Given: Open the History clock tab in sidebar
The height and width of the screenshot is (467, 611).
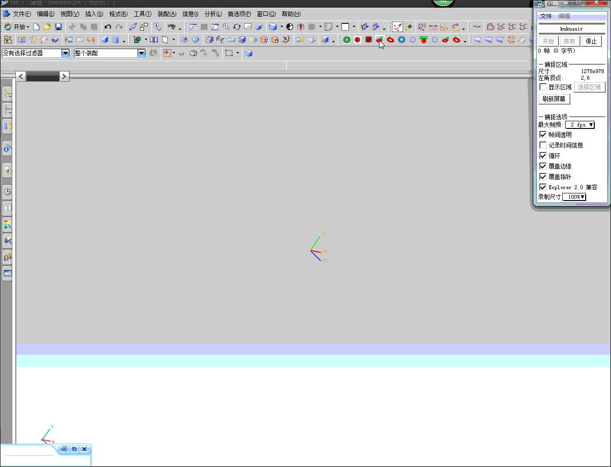Looking at the screenshot, I should point(7,192).
